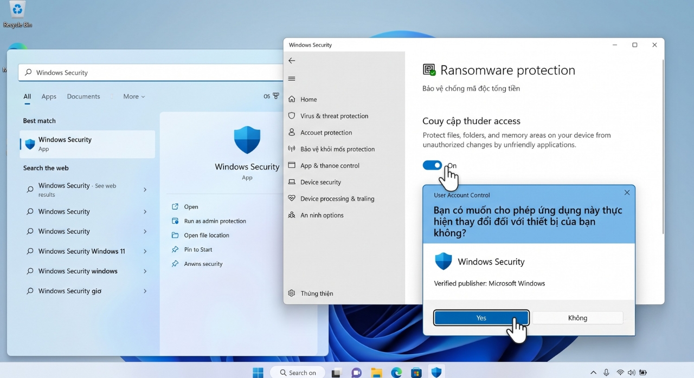Viewport: 694px width, 378px height.
Task: Expand the 'Windows Security - See web results' chevron
Action: tap(145, 190)
